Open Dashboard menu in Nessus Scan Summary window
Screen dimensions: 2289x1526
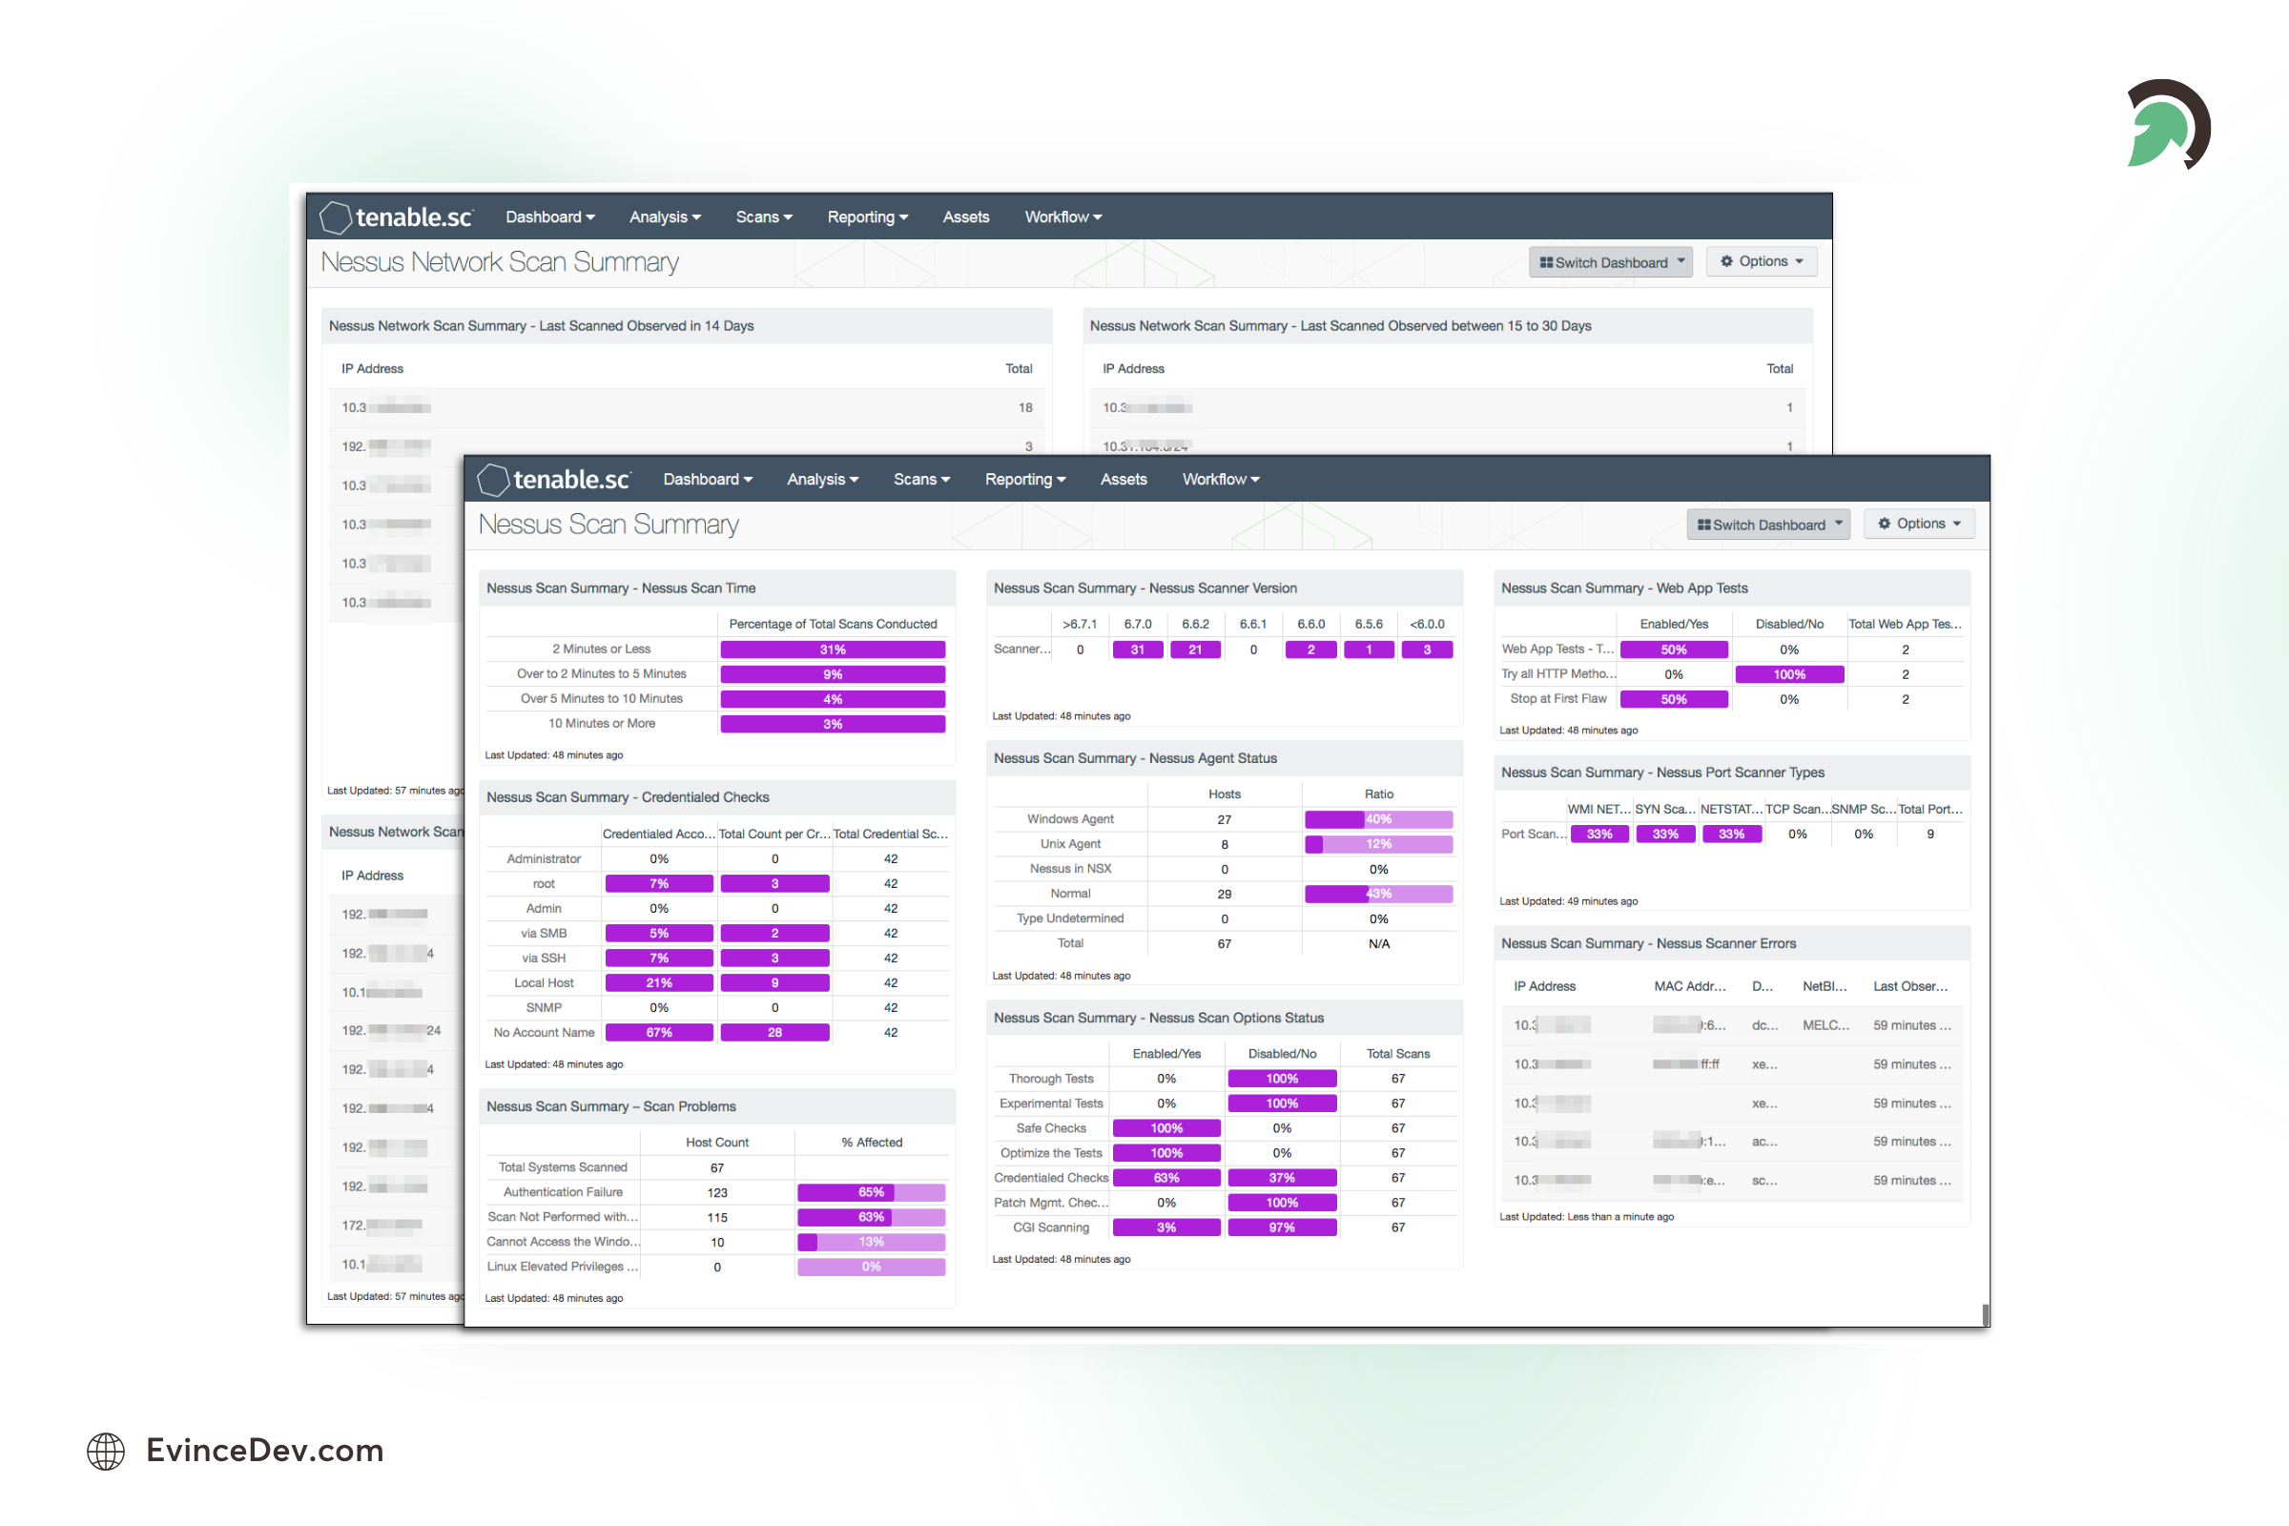(x=708, y=480)
